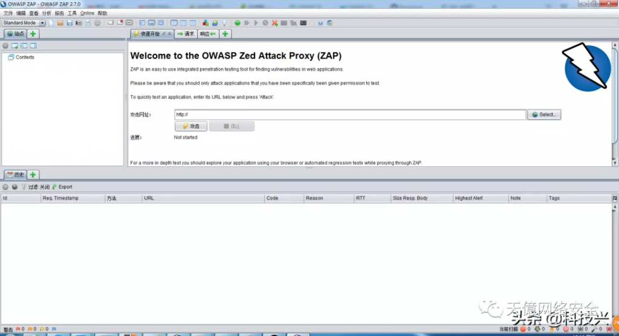The width and height of the screenshot is (619, 336).
Task: Open the Standard Mode dropdown
Action: (x=24, y=23)
